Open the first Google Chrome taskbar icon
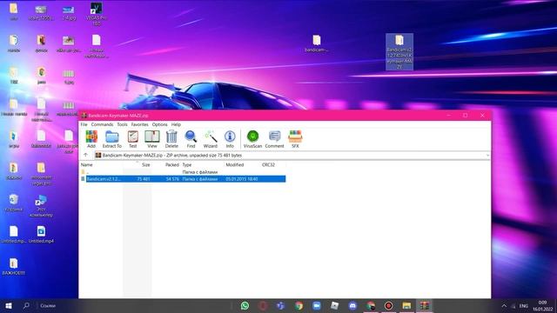Screen dimensions: 557x313 coord(299,305)
